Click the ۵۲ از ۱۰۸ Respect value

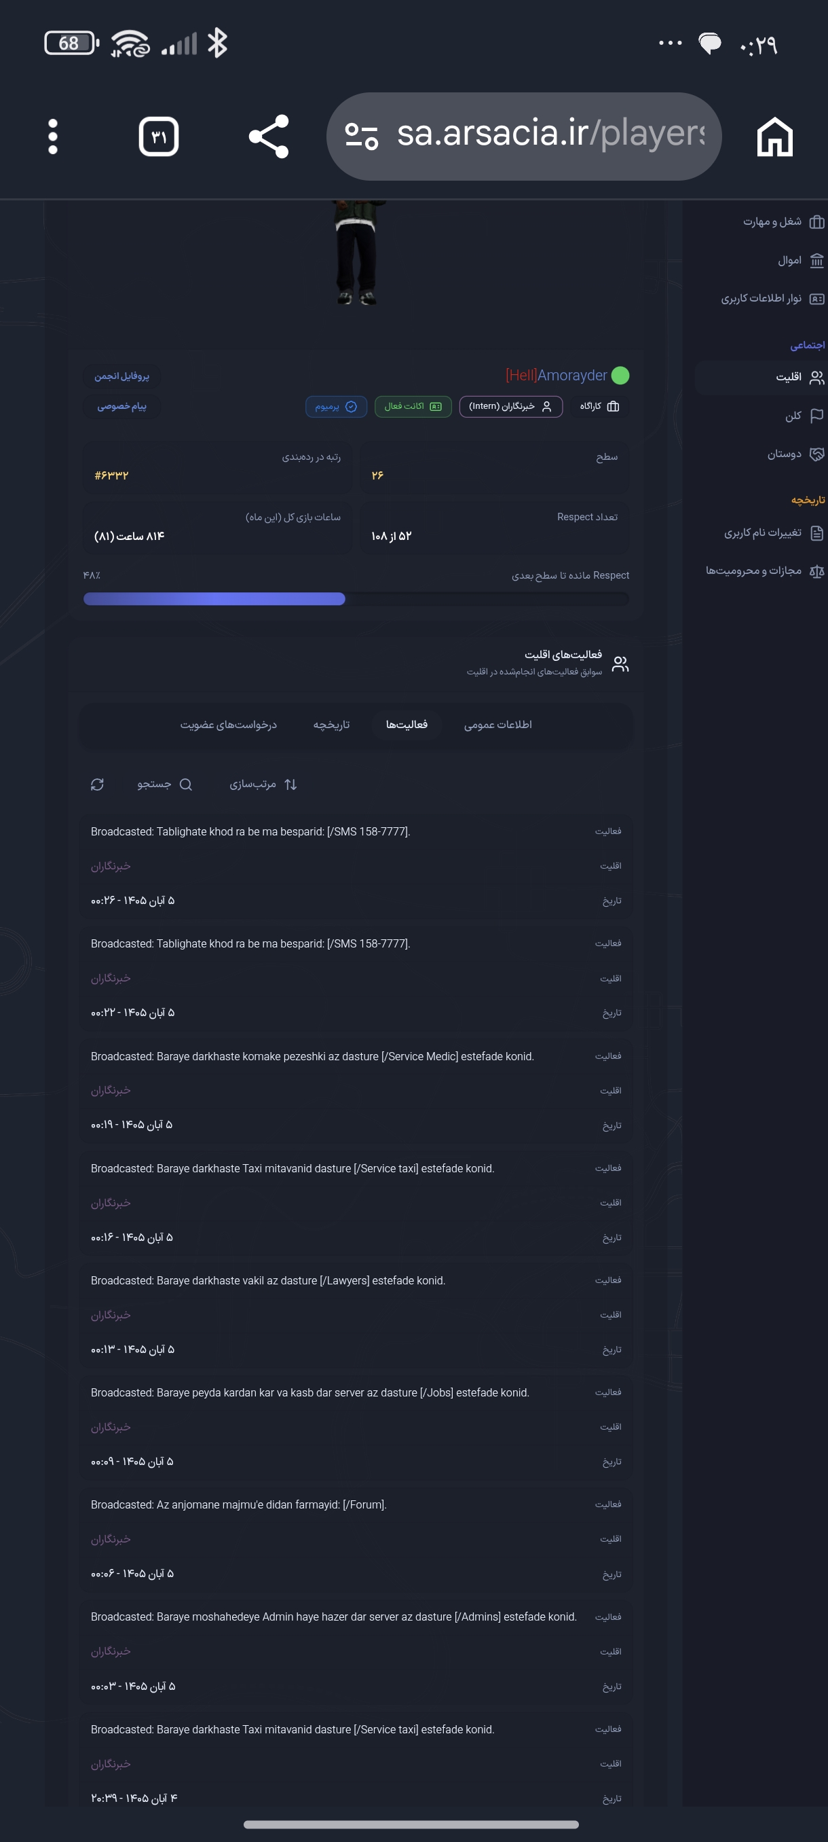coord(392,537)
